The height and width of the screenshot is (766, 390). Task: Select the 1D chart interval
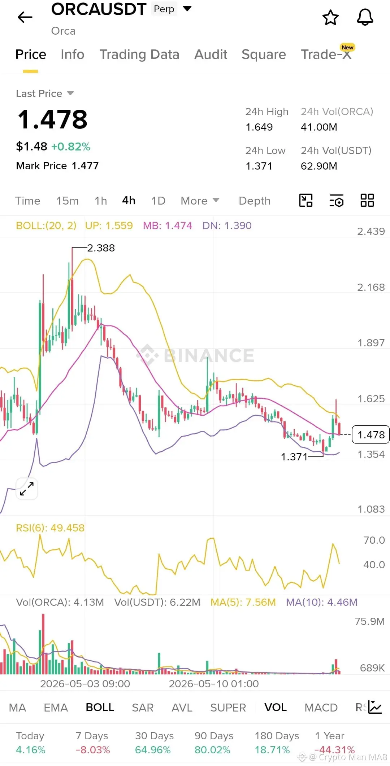158,201
